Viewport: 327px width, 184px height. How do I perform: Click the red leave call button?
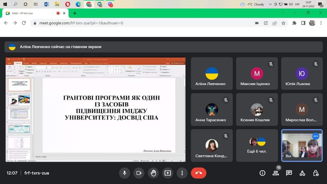click(x=199, y=173)
